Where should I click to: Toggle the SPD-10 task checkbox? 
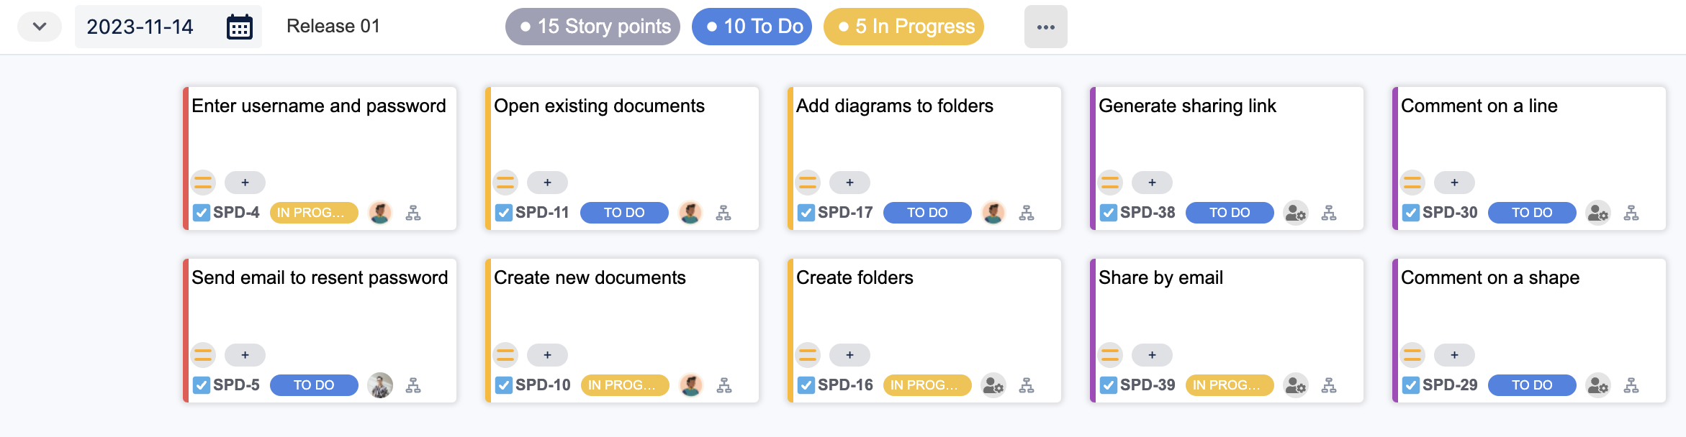(504, 385)
